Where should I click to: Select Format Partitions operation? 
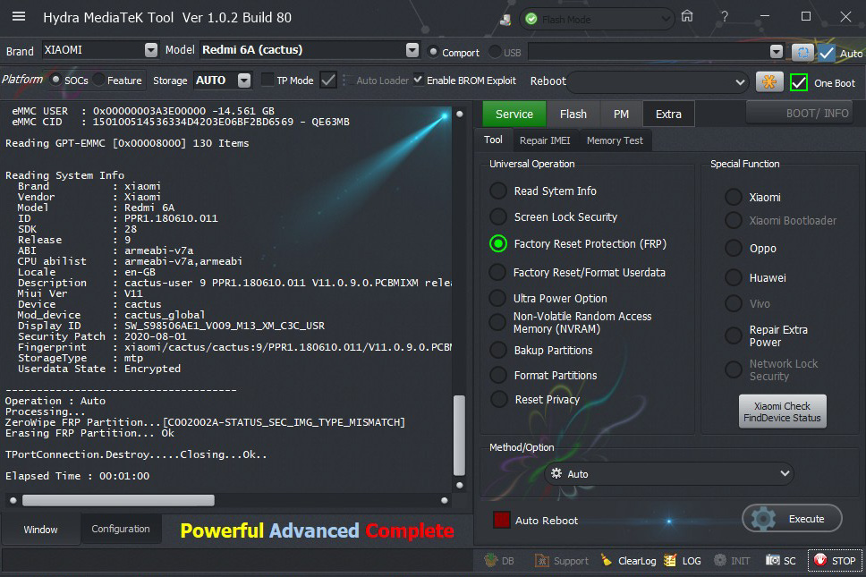(x=498, y=376)
